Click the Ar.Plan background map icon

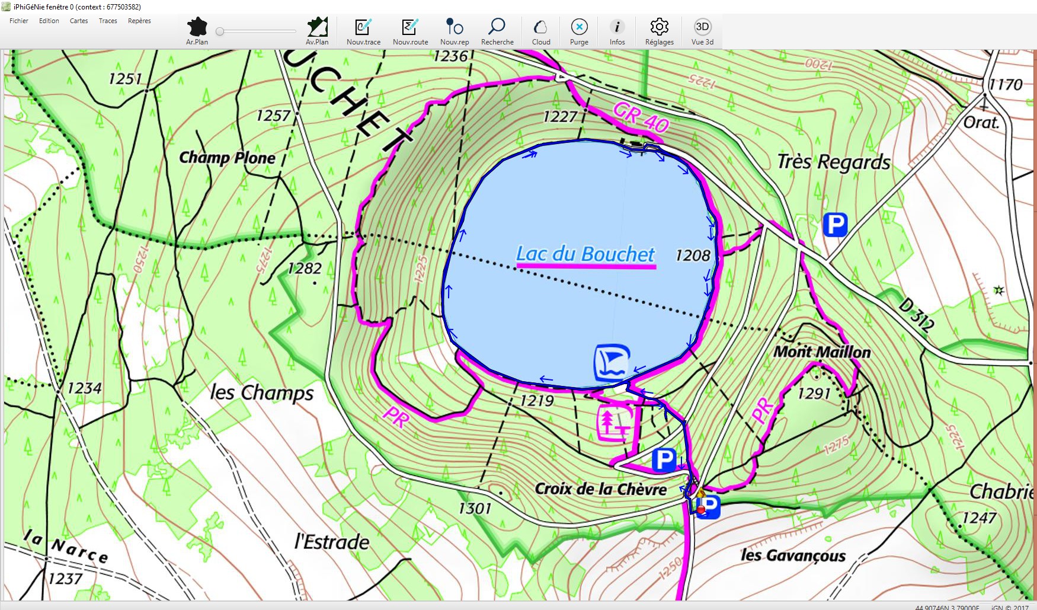[x=197, y=28]
